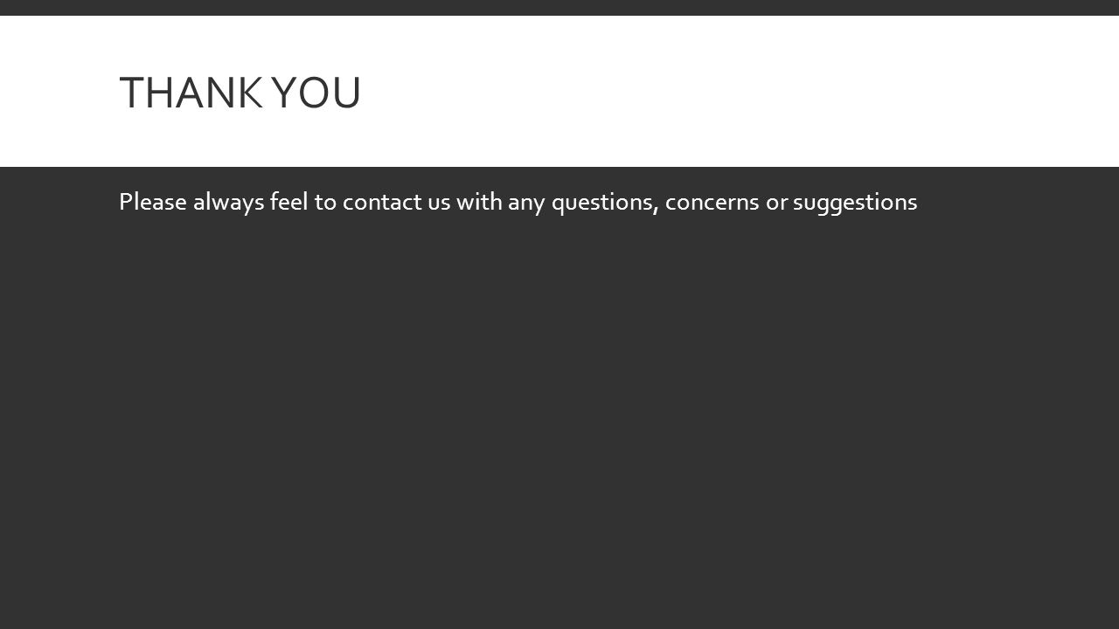
Task: Click the empty dark slide area below the sentence
Action: (559, 419)
